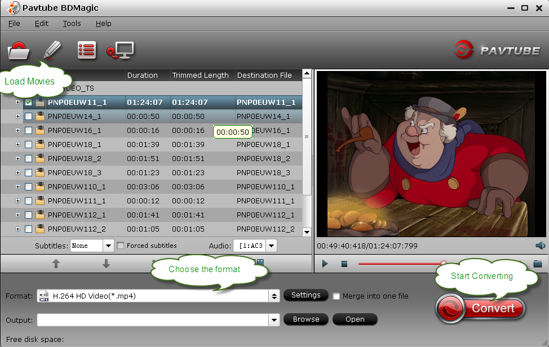Expand the PNP0EUW112_2 tree node
549x347 pixels.
(x=17, y=229)
